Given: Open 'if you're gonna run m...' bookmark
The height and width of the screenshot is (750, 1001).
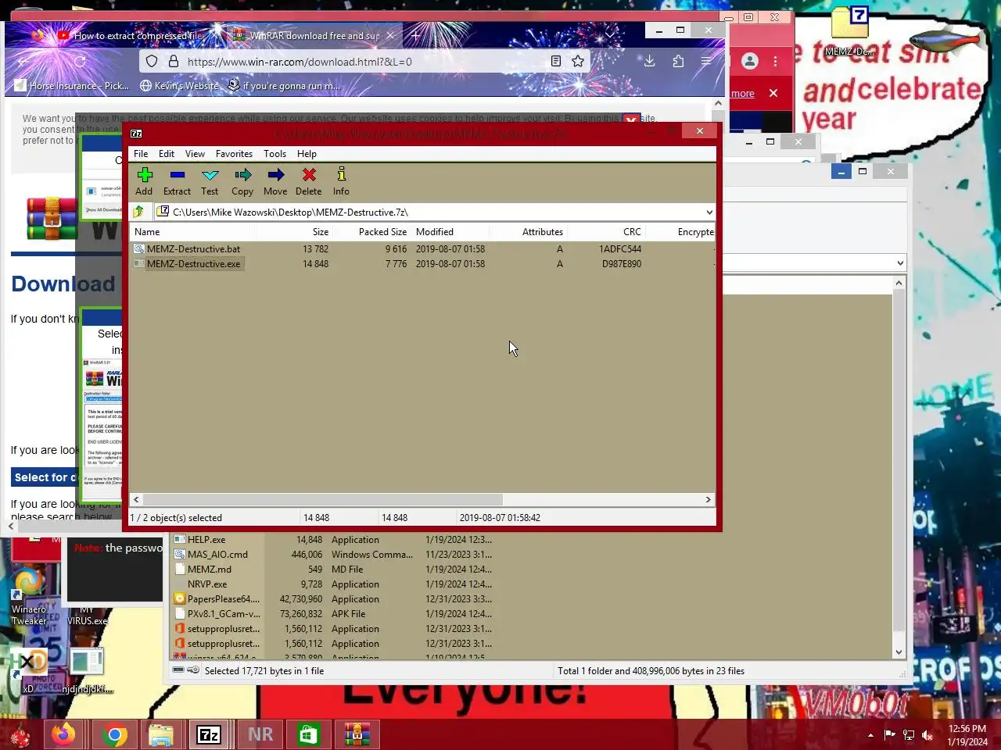Looking at the screenshot, I should pyautogui.click(x=284, y=86).
